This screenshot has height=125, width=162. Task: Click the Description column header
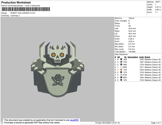tap(133, 57)
